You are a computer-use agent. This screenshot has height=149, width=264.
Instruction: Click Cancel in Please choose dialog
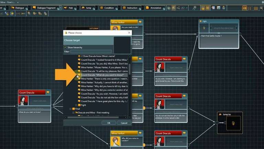click(x=124, y=123)
